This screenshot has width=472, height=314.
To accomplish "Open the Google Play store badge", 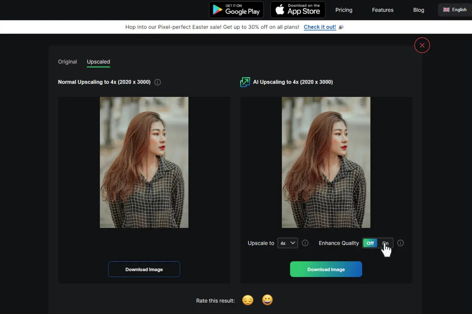I will click(x=236, y=10).
